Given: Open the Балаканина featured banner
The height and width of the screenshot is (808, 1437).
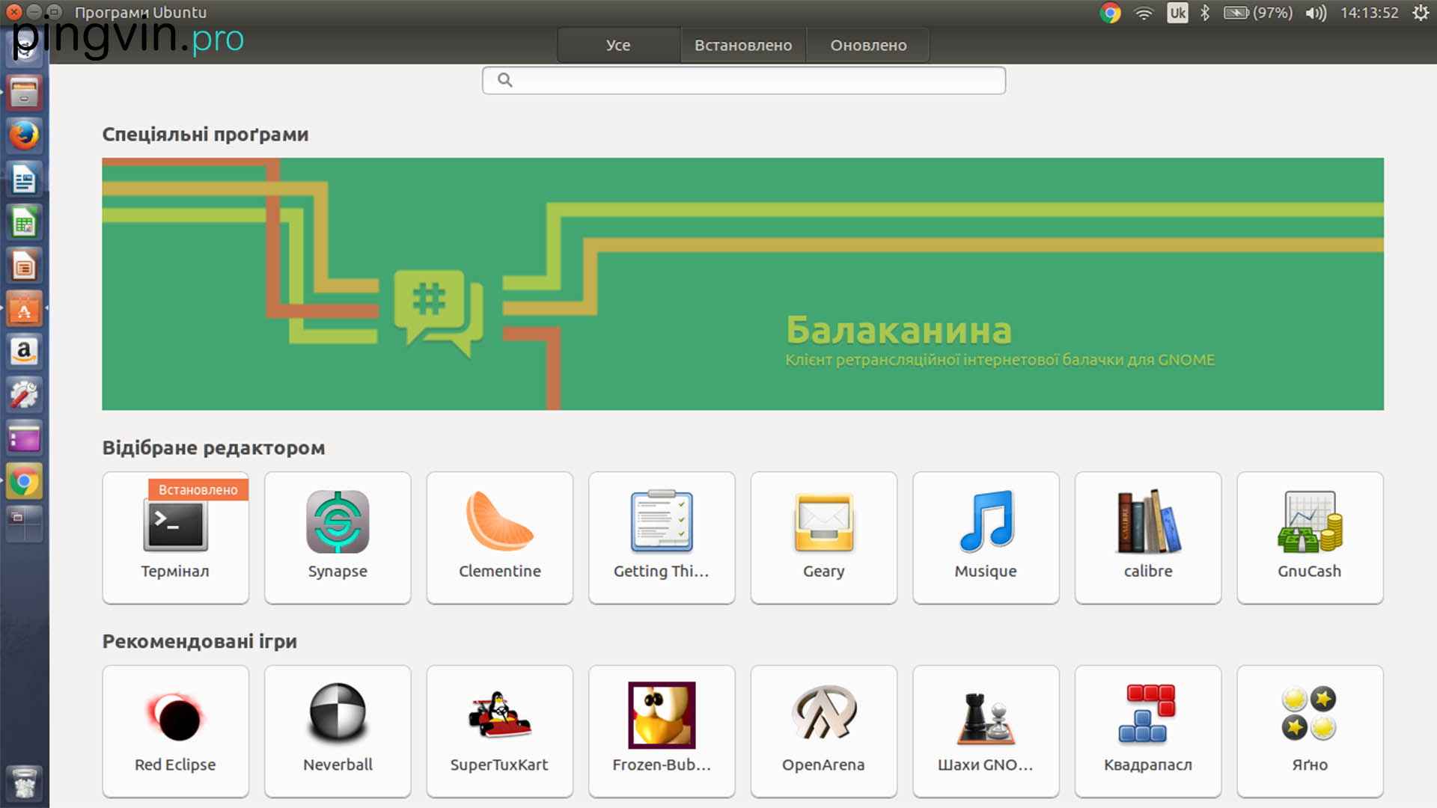Looking at the screenshot, I should (742, 284).
